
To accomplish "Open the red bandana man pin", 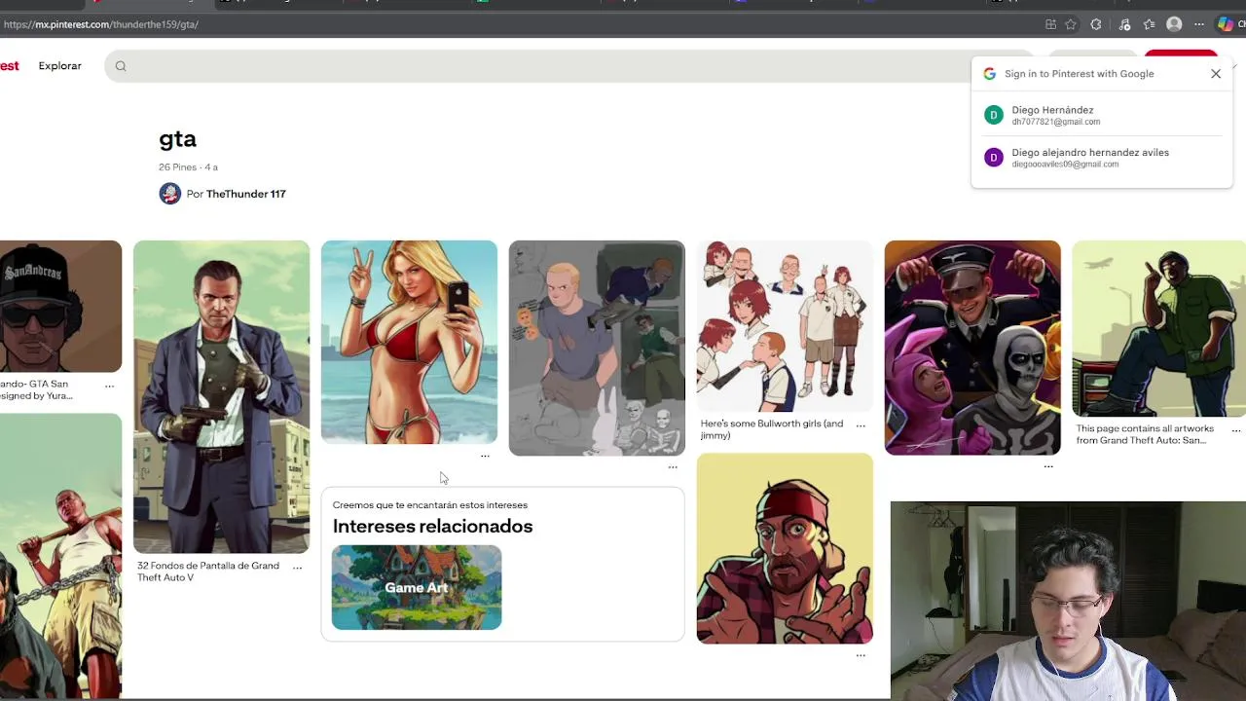I will coord(785,548).
